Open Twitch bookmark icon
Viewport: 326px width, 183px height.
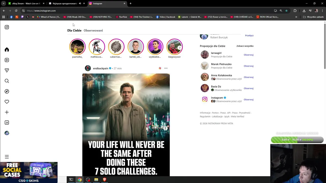pyautogui.click(x=22, y=17)
